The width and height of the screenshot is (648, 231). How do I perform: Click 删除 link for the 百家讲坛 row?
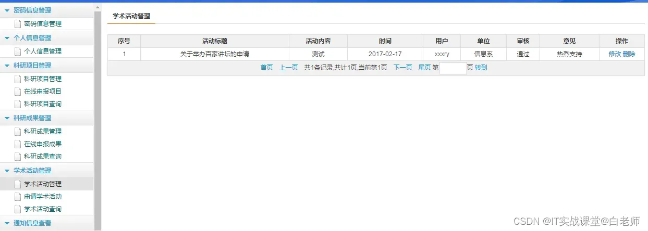[629, 54]
